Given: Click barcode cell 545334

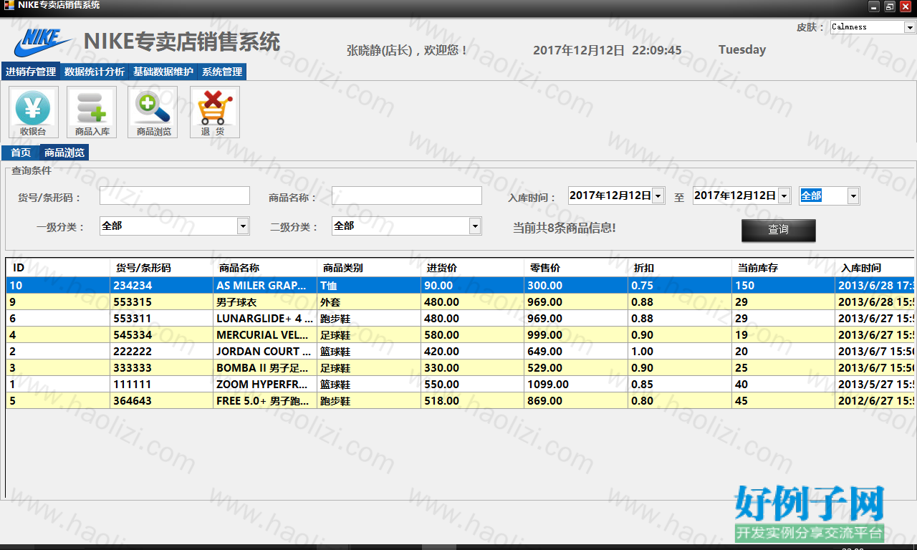Looking at the screenshot, I should click(161, 335).
